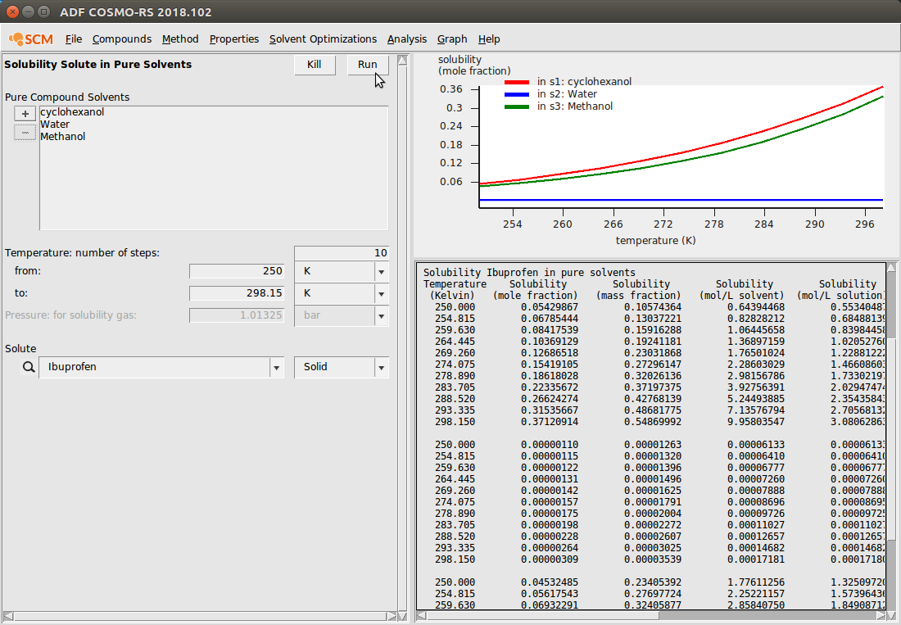Open the Solvent Optimizations menu
The image size is (901, 625).
[x=323, y=39]
